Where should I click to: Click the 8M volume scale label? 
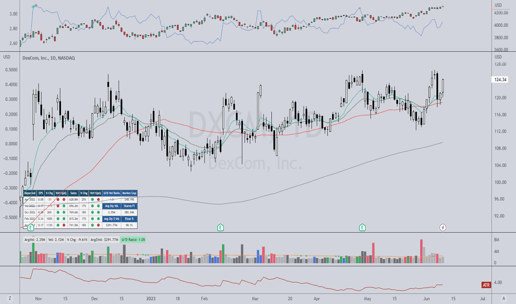pos(496,240)
